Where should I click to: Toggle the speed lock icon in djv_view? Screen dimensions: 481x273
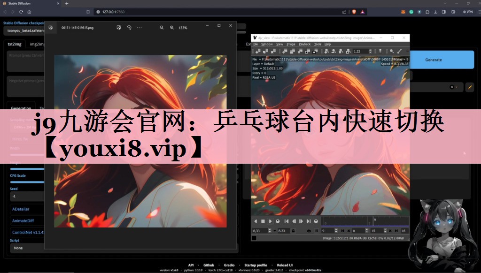pos(293,231)
